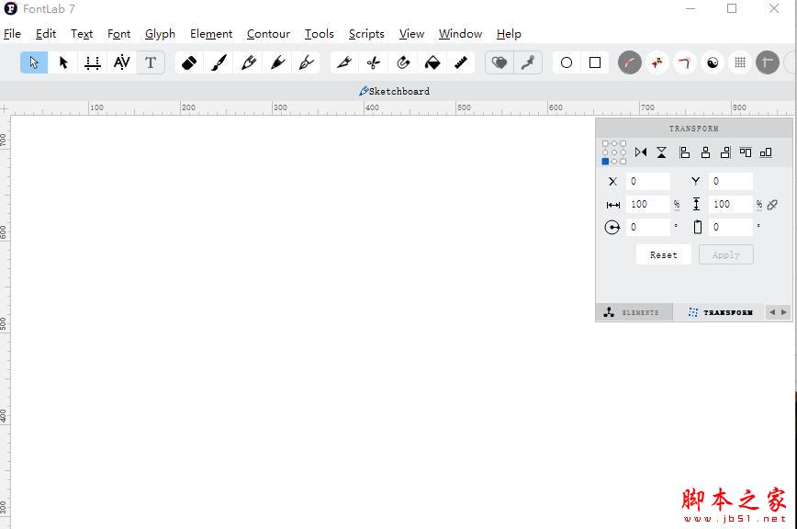Image resolution: width=797 pixels, height=529 pixels.
Task: Click the yin-yang circular toolbar icon
Action: [x=713, y=62]
